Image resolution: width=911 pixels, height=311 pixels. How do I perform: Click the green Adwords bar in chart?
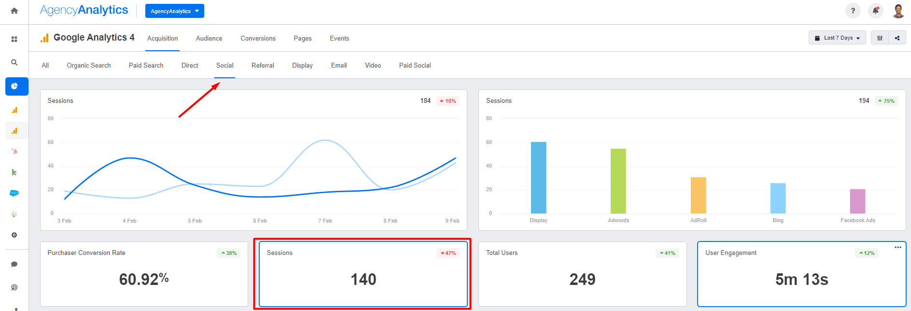tap(618, 181)
